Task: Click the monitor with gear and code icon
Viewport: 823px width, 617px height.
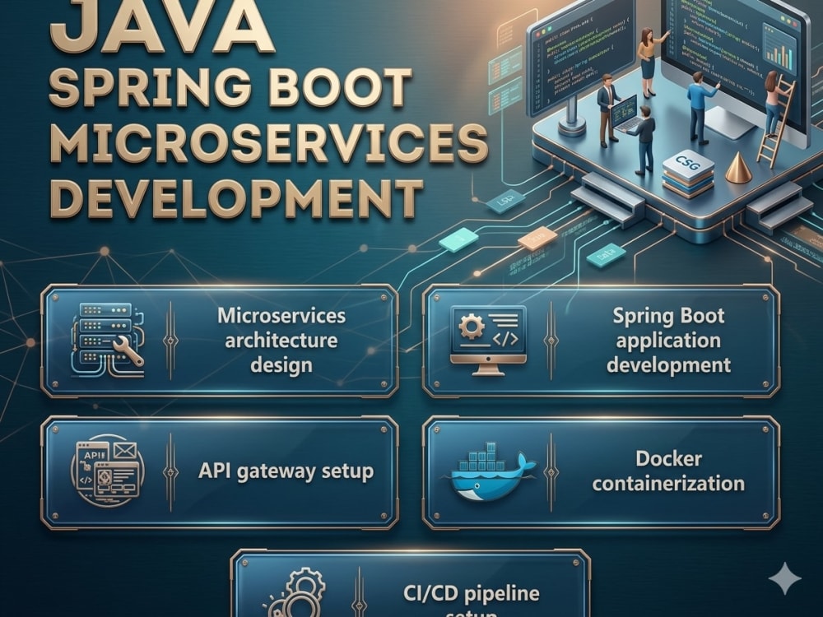Action: click(488, 340)
